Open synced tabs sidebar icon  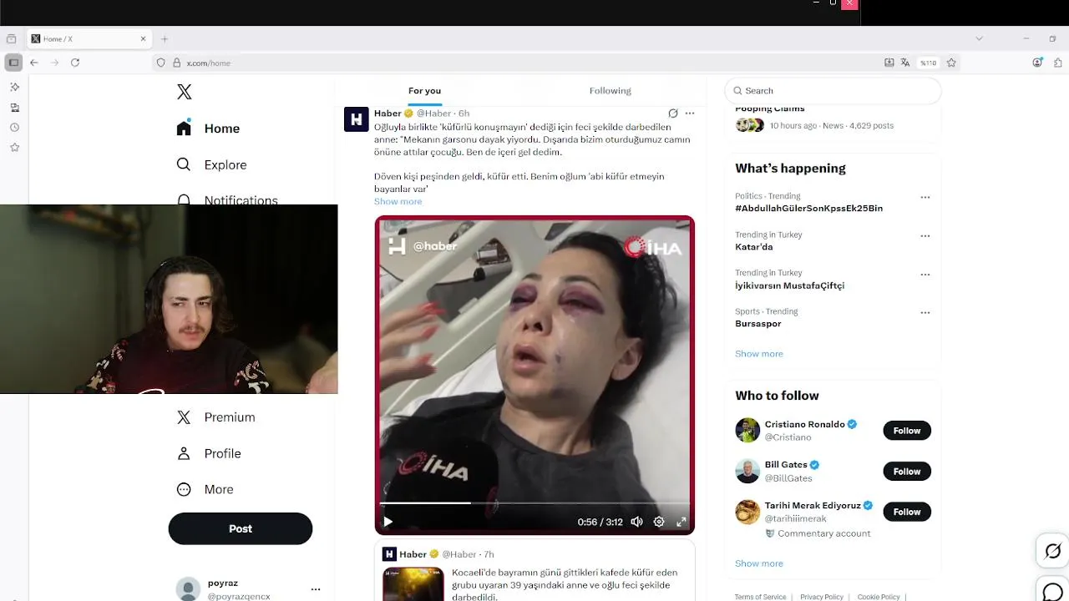coord(14,107)
